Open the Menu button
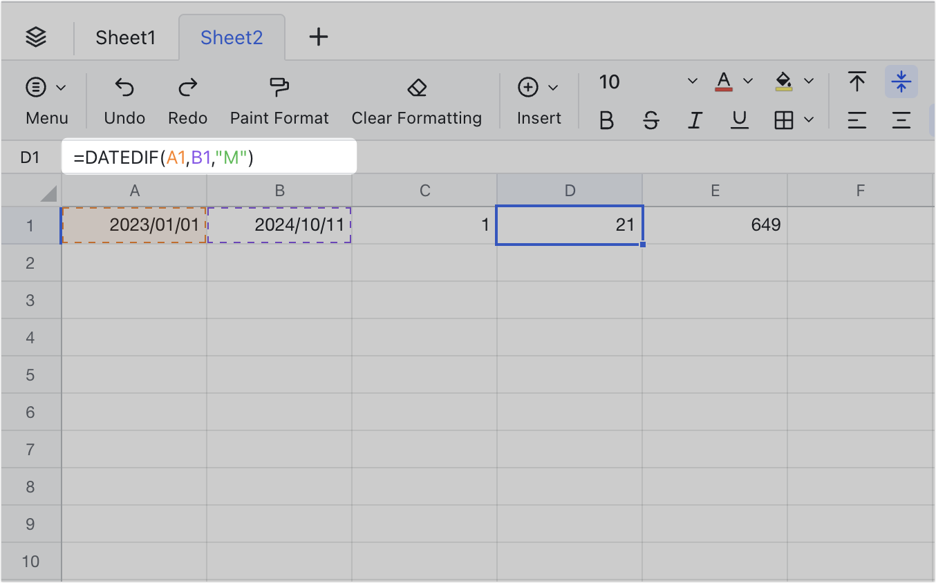This screenshot has height=583, width=936. point(46,100)
